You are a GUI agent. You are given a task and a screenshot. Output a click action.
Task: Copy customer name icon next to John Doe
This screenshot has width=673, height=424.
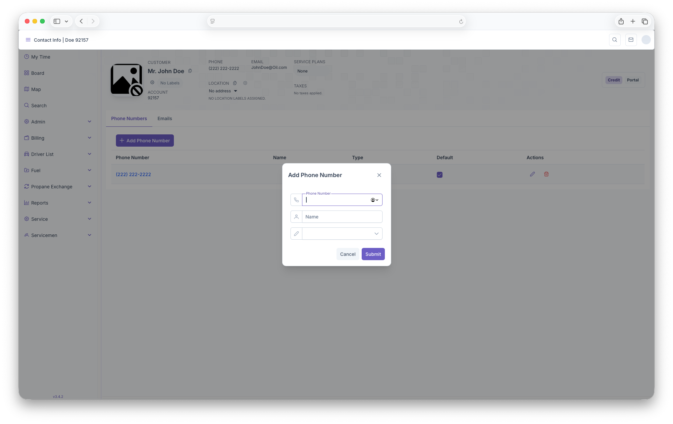click(x=190, y=71)
